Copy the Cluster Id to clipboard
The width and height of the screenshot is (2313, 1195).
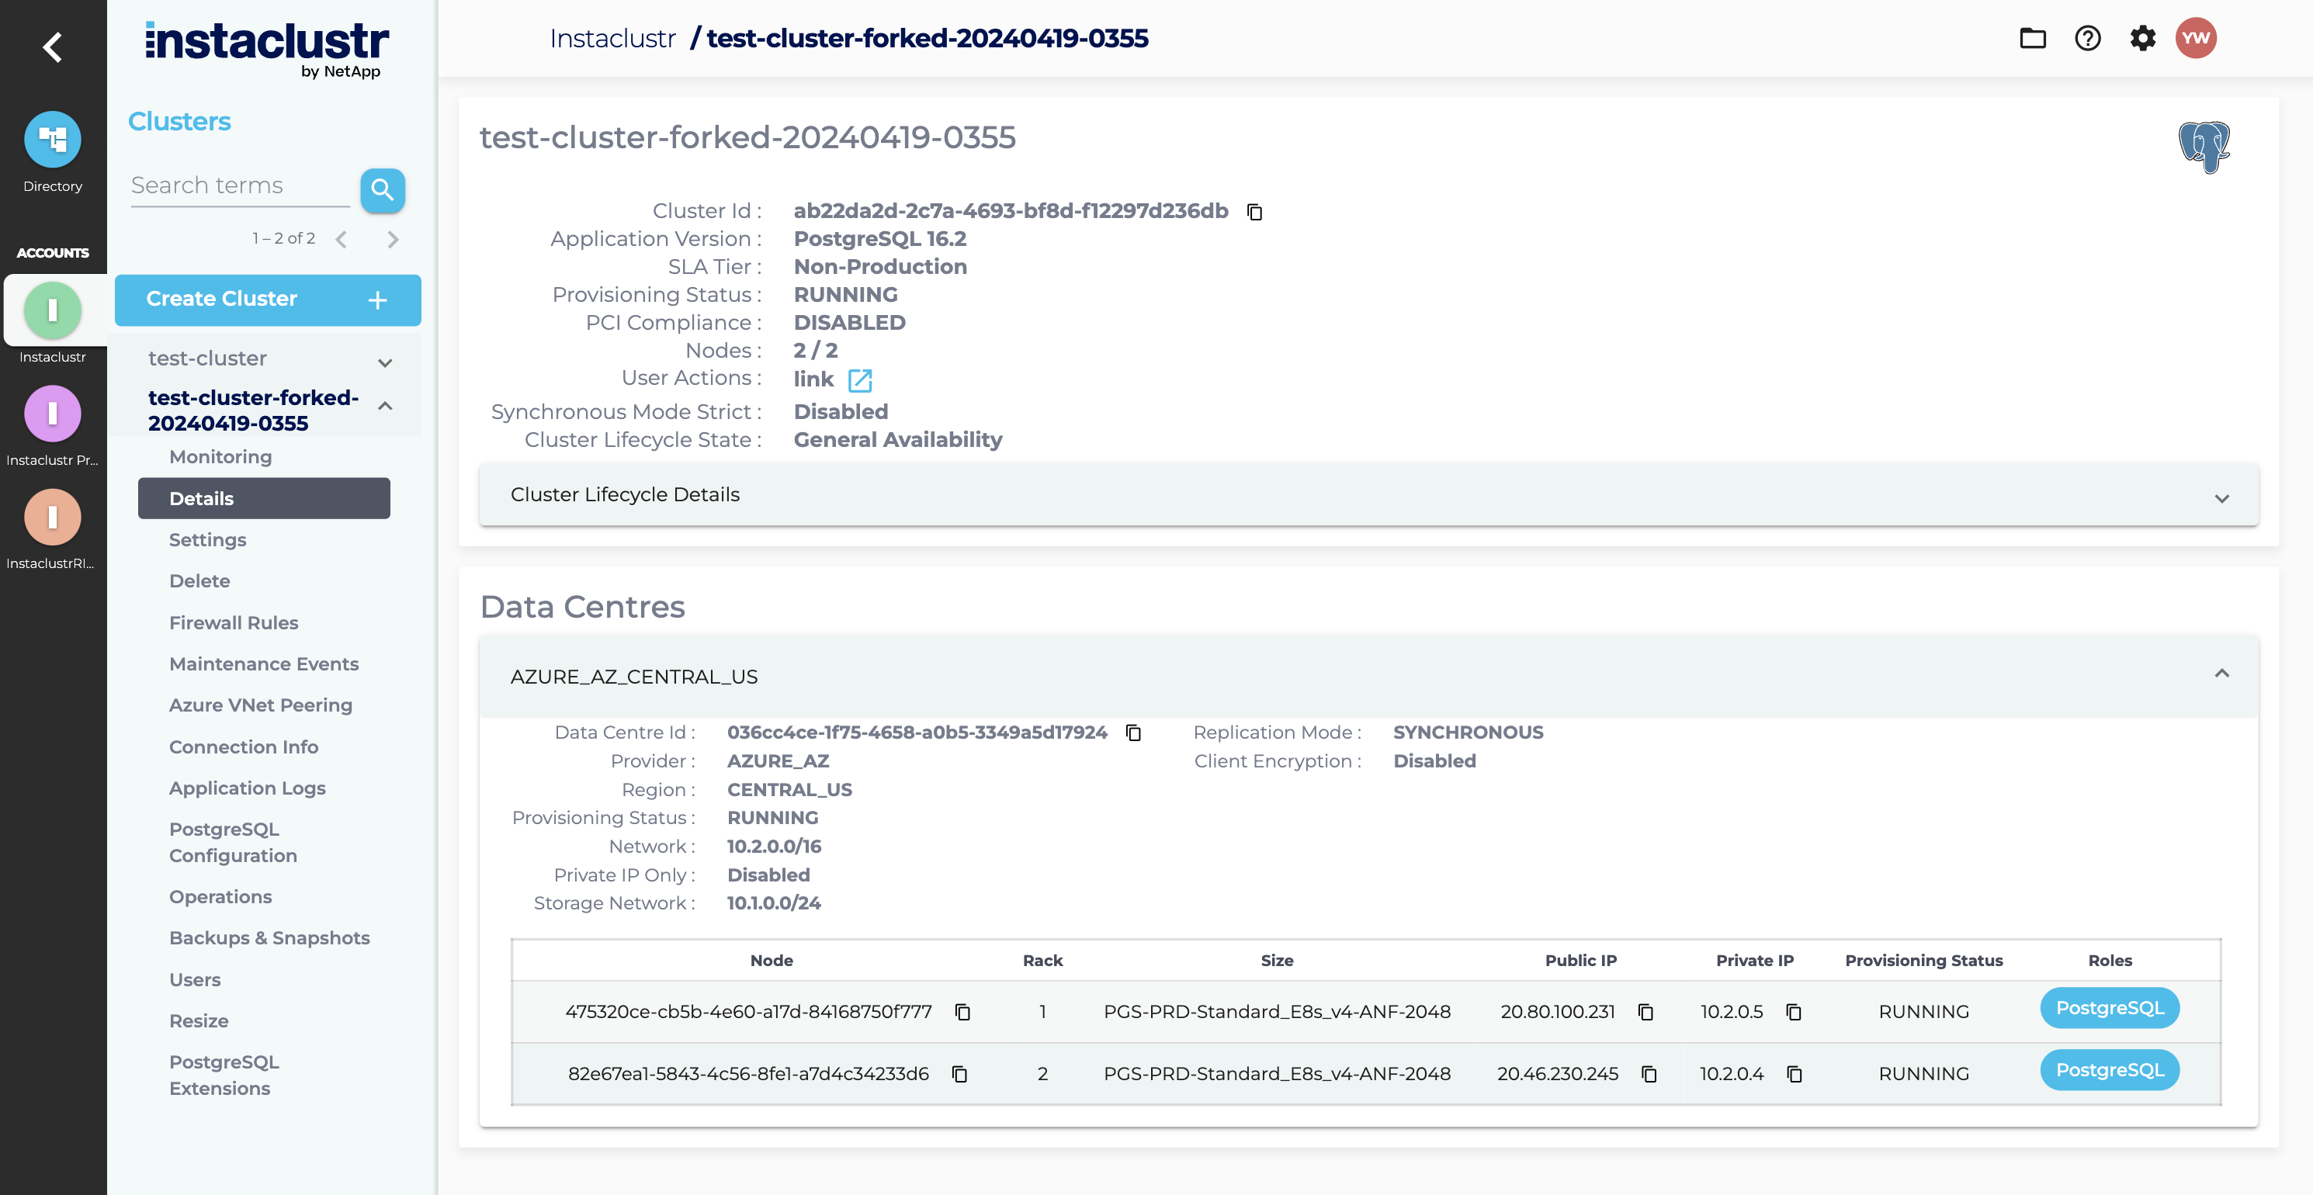1254,212
